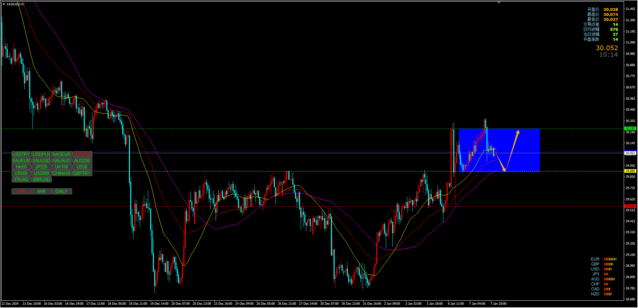
Task: Click the 28.680 price scale value
Action: click(x=630, y=299)
